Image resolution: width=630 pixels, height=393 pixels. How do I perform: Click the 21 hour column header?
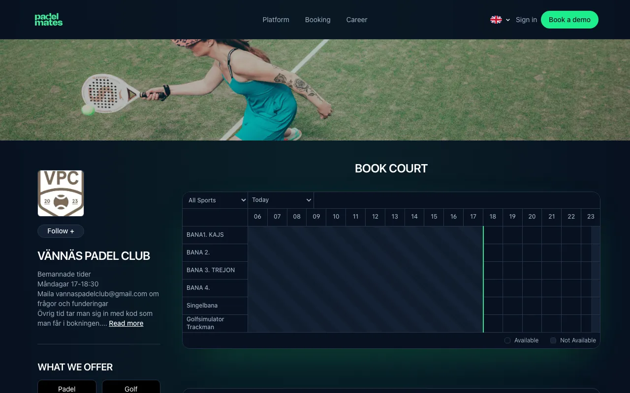(x=552, y=217)
